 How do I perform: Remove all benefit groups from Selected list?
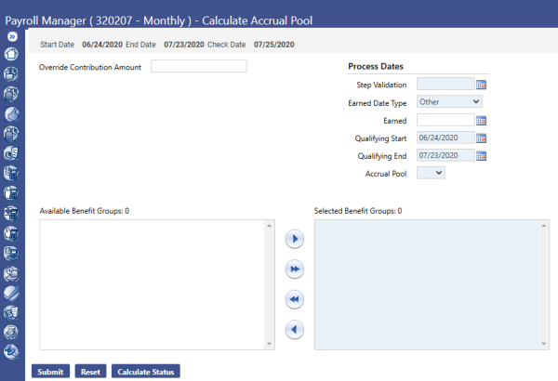click(x=295, y=299)
